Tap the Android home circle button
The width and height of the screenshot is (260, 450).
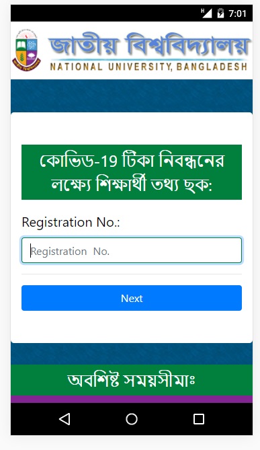tap(132, 419)
